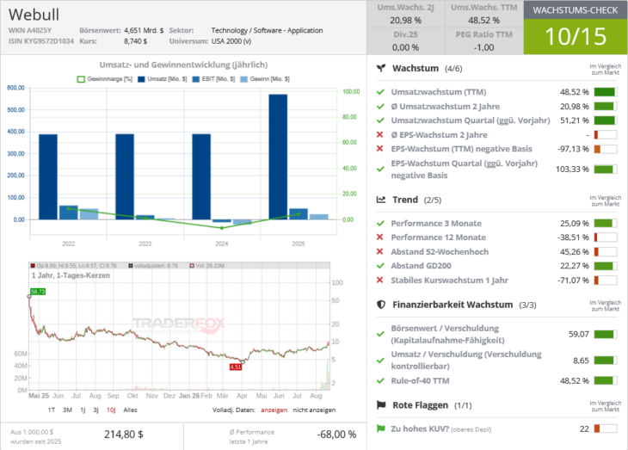Image resolution: width=628 pixels, height=450 pixels.
Task: Click nicht anzeigen for Volladj. Daten
Action: 314,410
